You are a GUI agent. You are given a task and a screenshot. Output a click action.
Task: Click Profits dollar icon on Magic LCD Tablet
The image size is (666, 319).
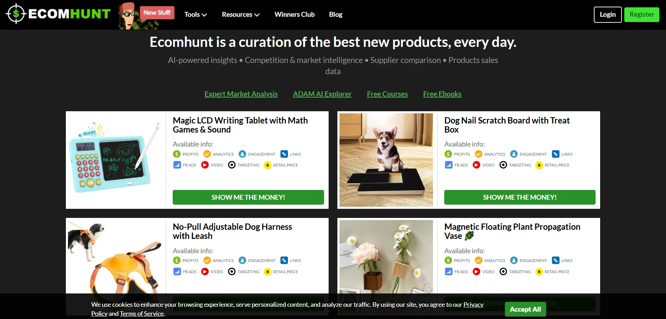pyautogui.click(x=177, y=154)
